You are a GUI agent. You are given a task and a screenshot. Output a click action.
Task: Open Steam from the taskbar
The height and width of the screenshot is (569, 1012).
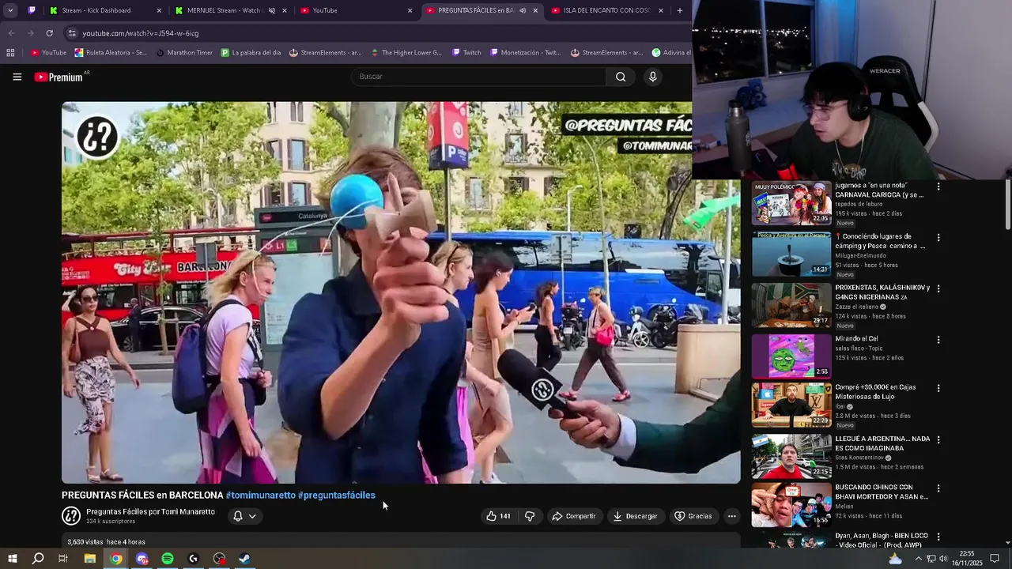tap(245, 559)
